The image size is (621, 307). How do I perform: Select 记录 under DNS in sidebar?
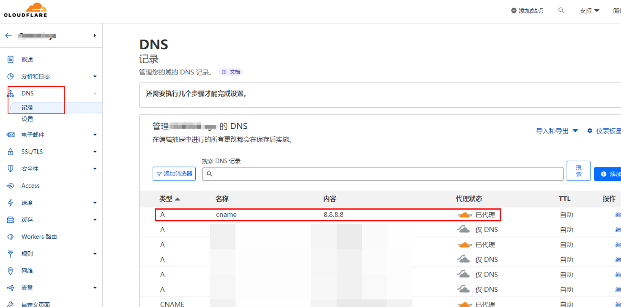pos(27,108)
